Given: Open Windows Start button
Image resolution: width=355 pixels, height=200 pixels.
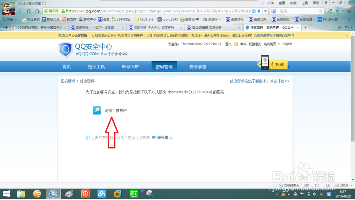Looking at the screenshot, I should tap(6, 194).
